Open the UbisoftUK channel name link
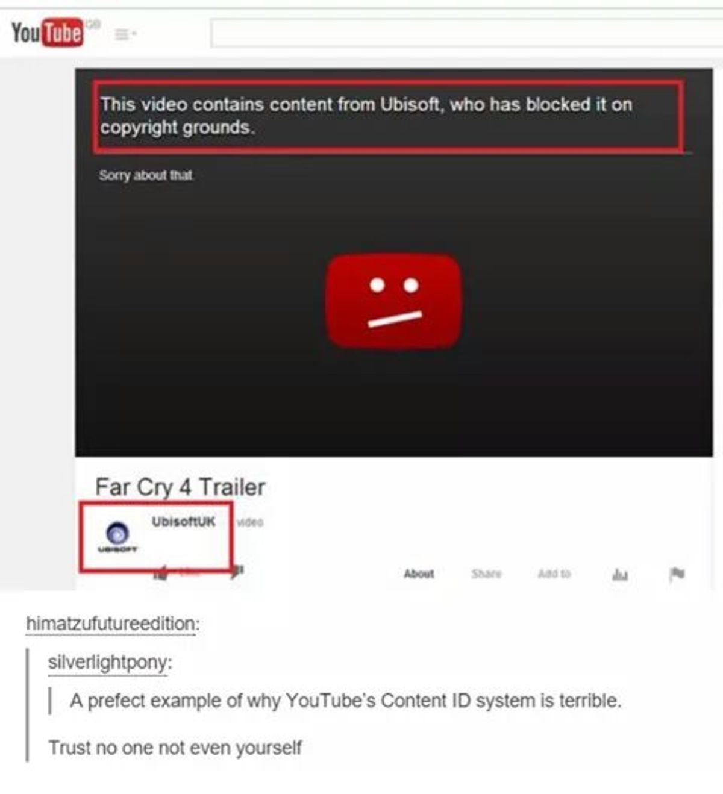Viewport: 723px width, 794px height. (x=183, y=521)
